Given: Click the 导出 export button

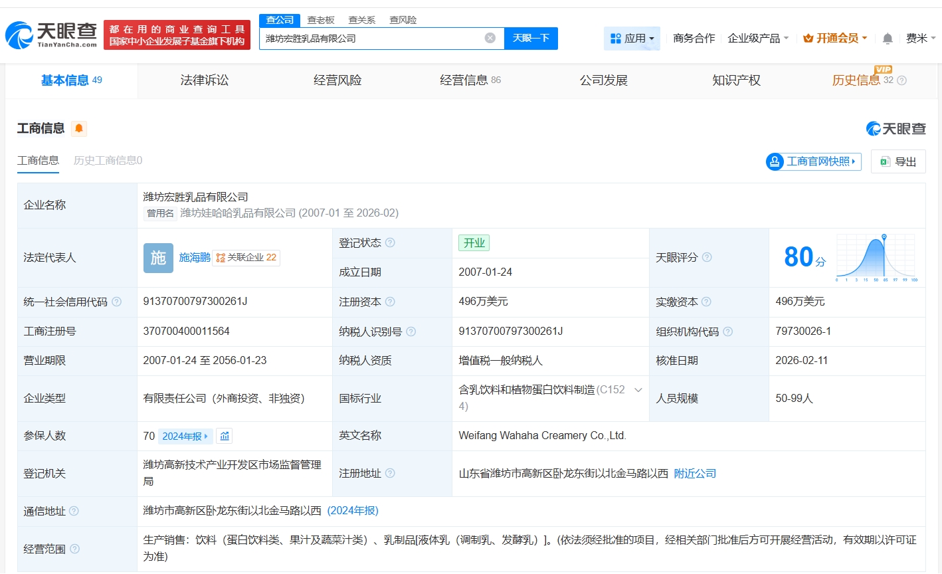Looking at the screenshot, I should point(898,161).
